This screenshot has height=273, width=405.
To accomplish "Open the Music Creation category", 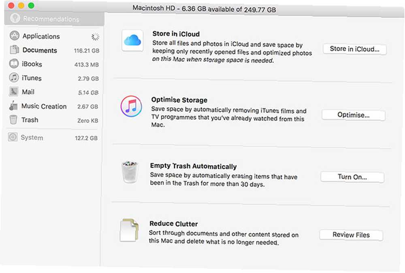I will point(53,106).
